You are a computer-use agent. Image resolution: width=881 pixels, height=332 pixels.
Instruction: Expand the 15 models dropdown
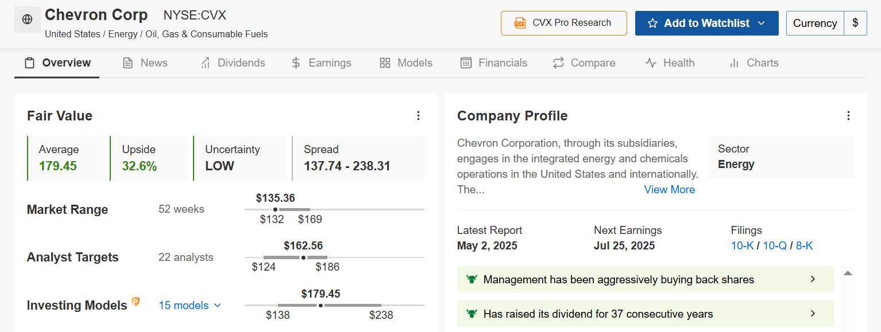click(x=190, y=306)
